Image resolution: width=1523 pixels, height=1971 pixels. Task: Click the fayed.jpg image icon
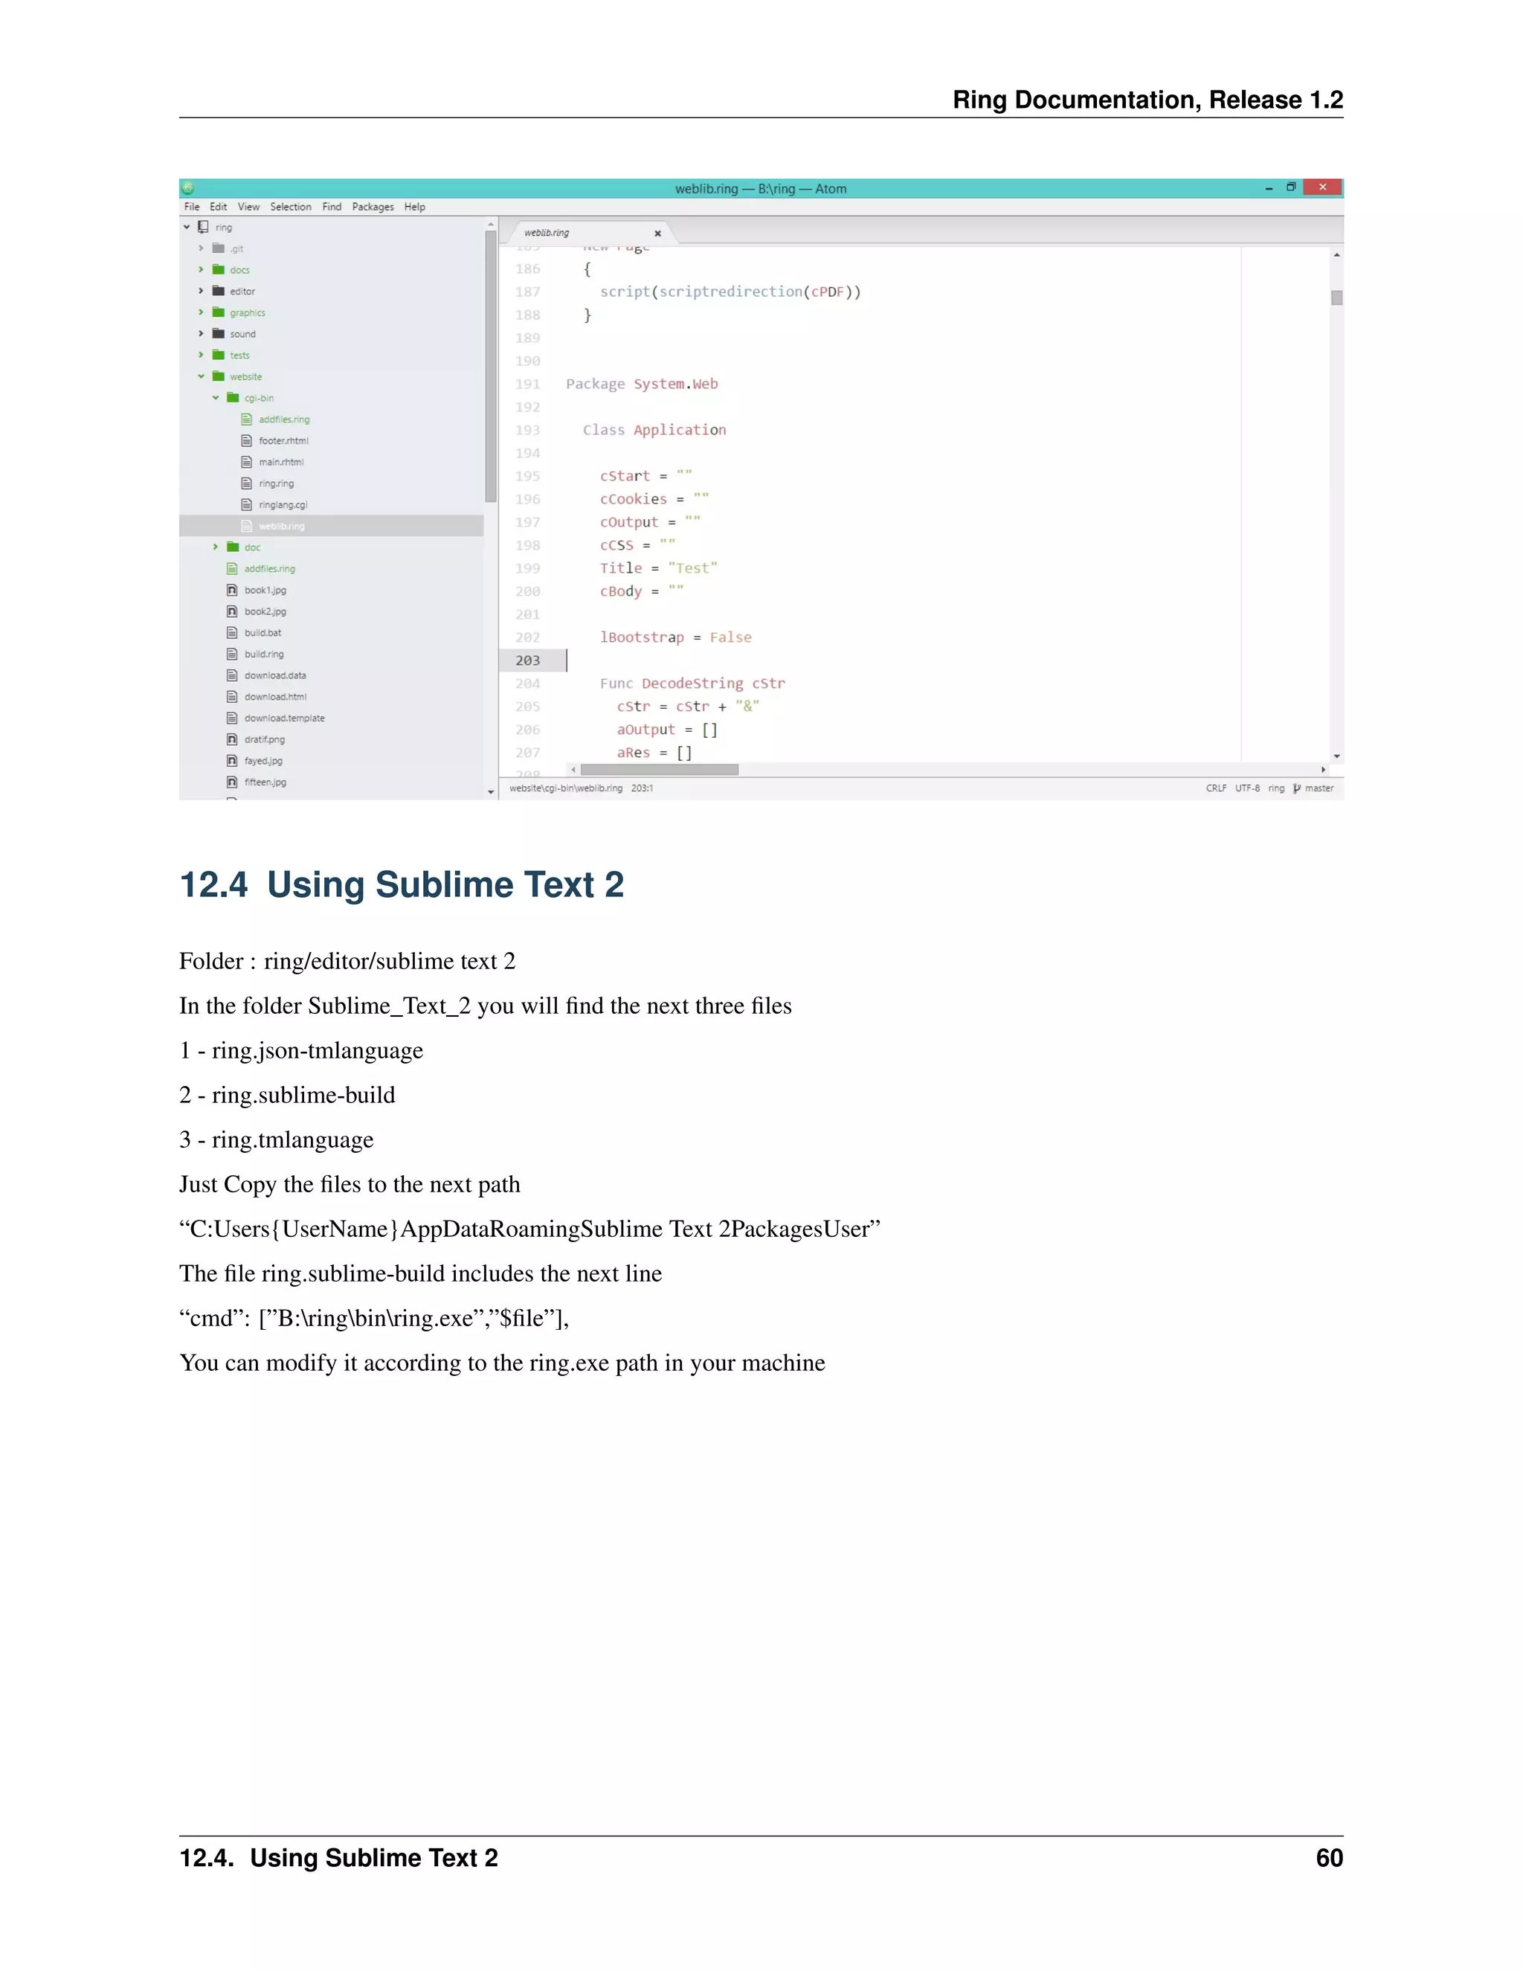pyautogui.click(x=232, y=761)
